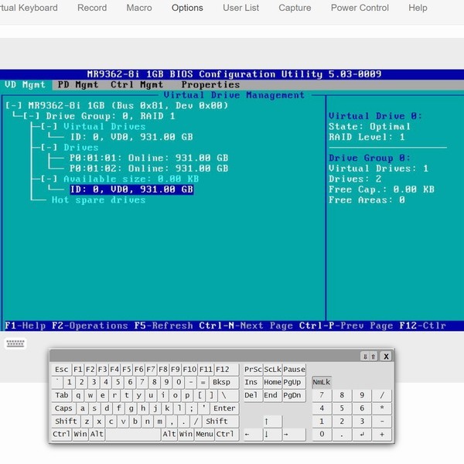464x464 pixels.
Task: Select the VD Mgmt tab
Action: (x=26, y=84)
